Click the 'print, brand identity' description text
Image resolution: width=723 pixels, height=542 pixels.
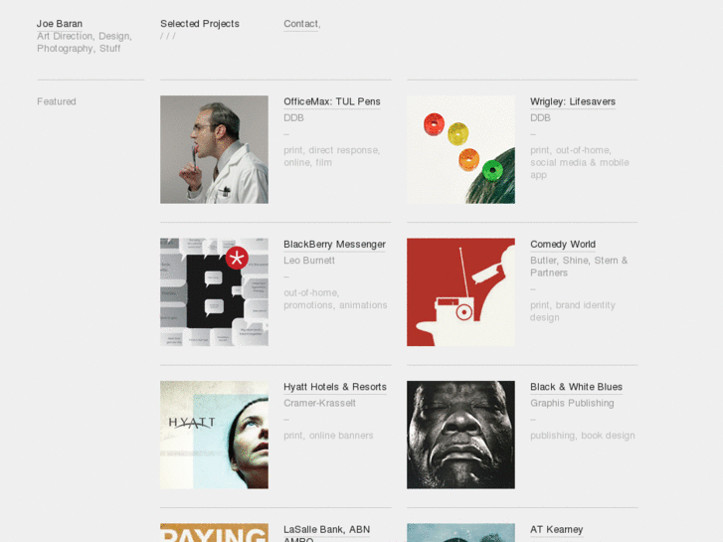pos(573,305)
